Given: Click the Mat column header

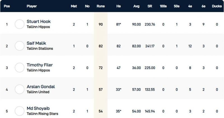Looking at the screenshot, I should [74, 6].
